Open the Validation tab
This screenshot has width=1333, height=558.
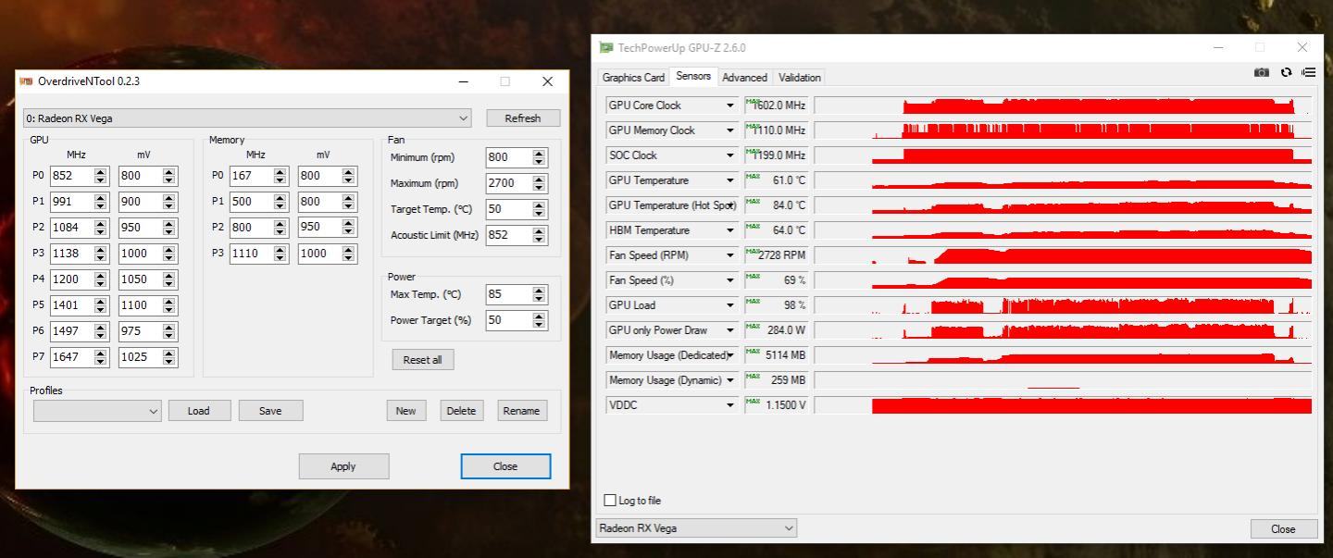point(800,78)
